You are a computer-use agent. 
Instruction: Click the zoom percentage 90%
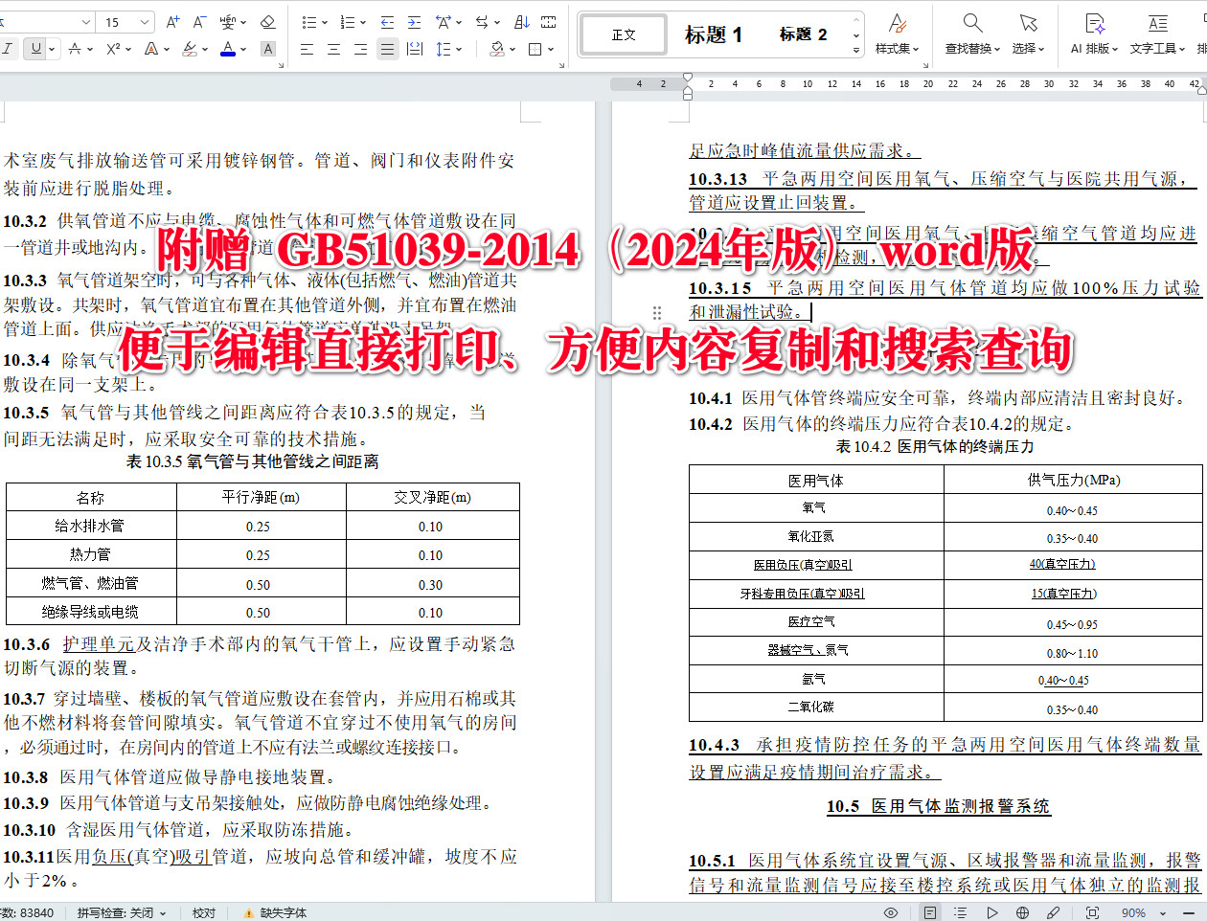click(1134, 913)
